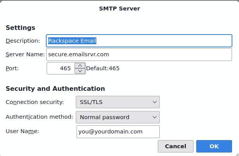Screen dimensions: 239x156
Task: Click the dialog resize grip corner
Action: click(x=237, y=154)
